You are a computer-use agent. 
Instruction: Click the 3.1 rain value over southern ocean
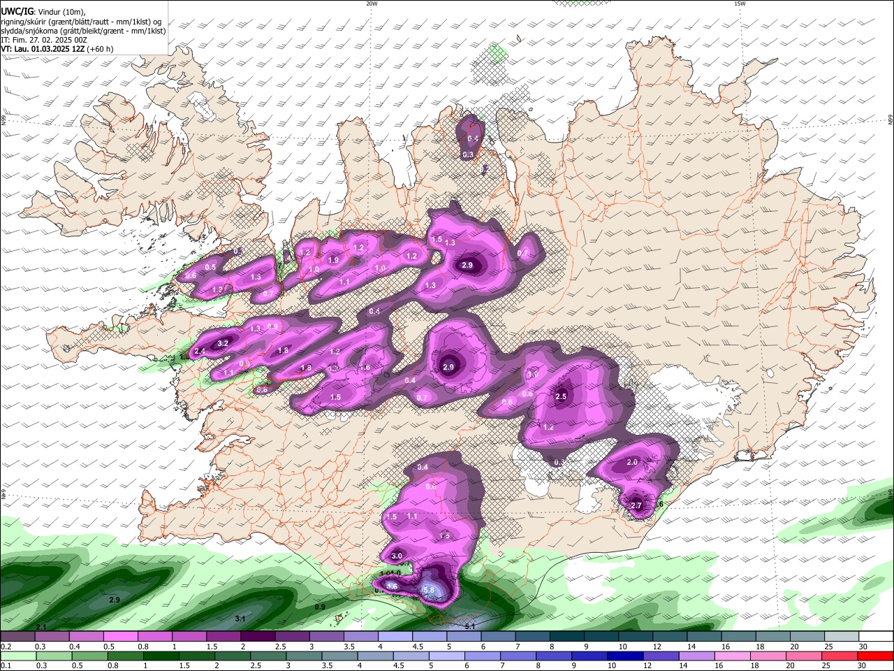click(x=240, y=619)
